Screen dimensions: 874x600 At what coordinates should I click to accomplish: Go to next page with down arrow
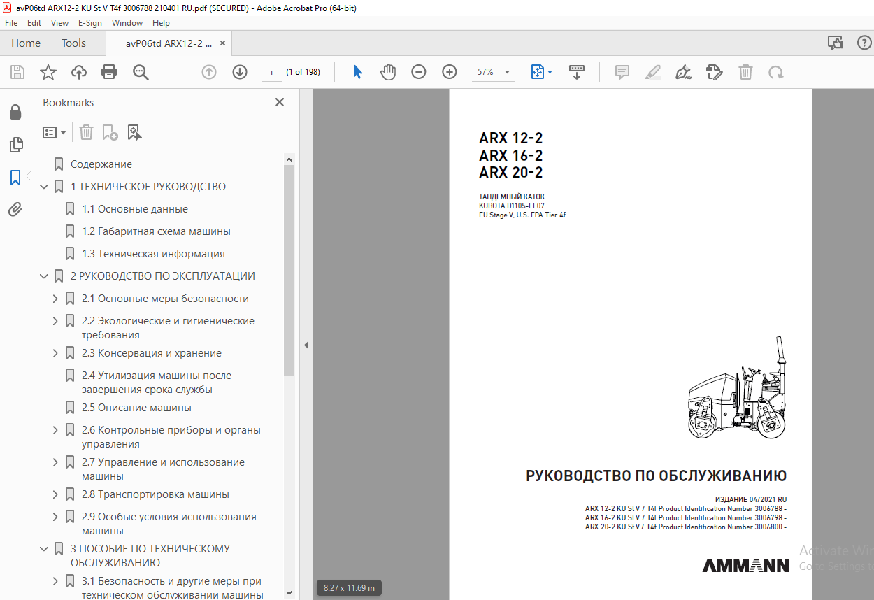click(x=240, y=72)
